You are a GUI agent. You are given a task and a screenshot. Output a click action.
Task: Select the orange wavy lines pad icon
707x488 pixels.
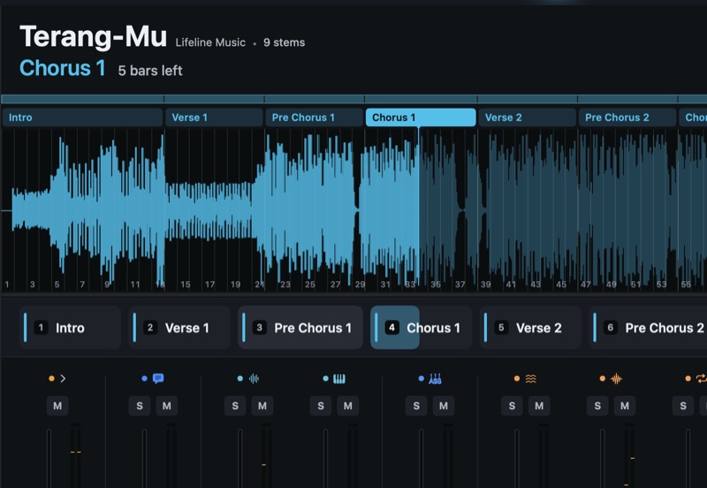click(x=531, y=378)
